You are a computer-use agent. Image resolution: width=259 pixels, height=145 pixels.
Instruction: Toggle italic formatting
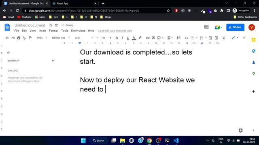[x=122, y=38]
